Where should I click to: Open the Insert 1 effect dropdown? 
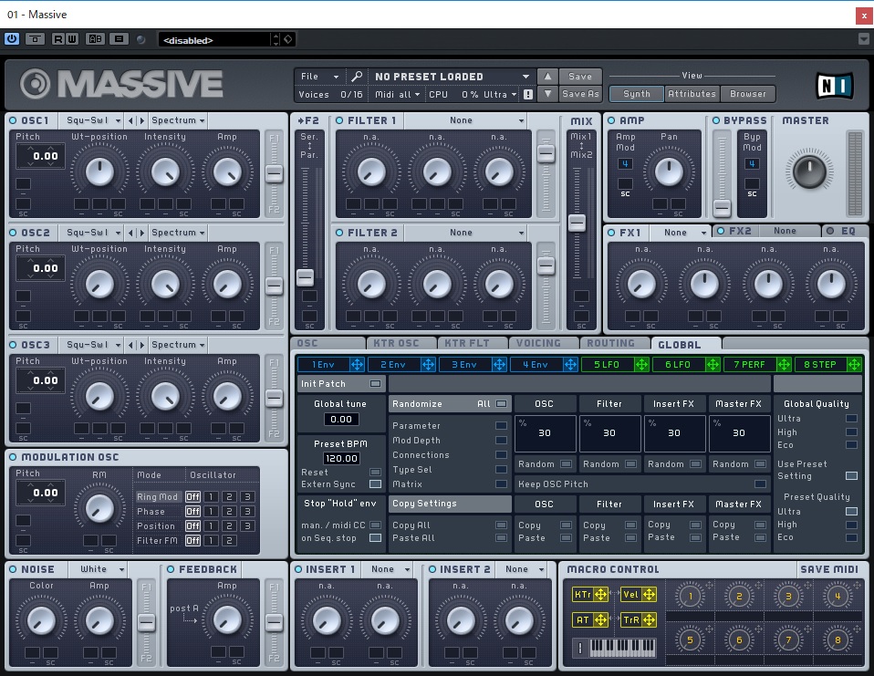(387, 569)
